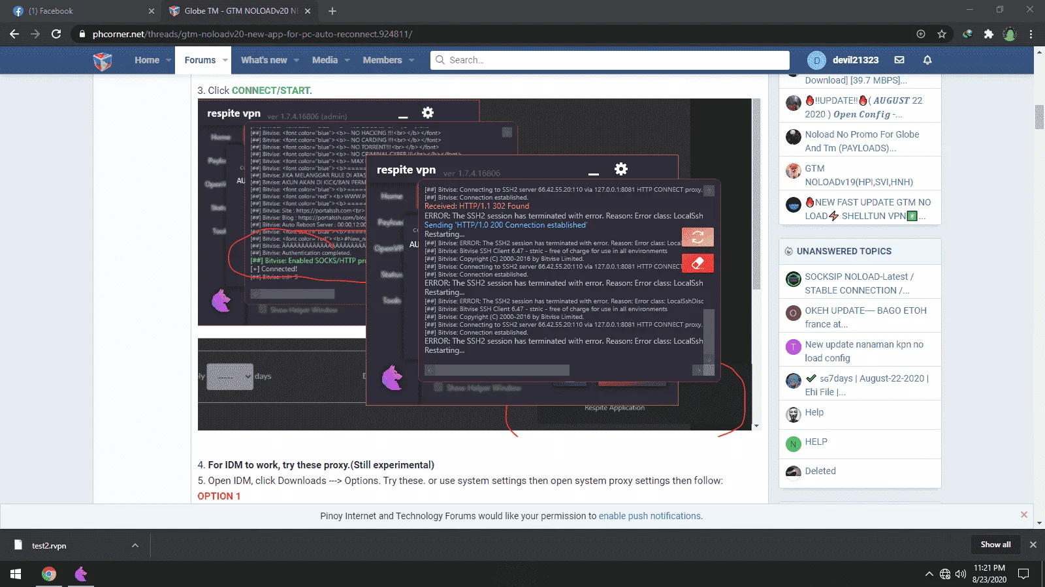Close the Facebook tab
The height and width of the screenshot is (587, 1045).
152,11
